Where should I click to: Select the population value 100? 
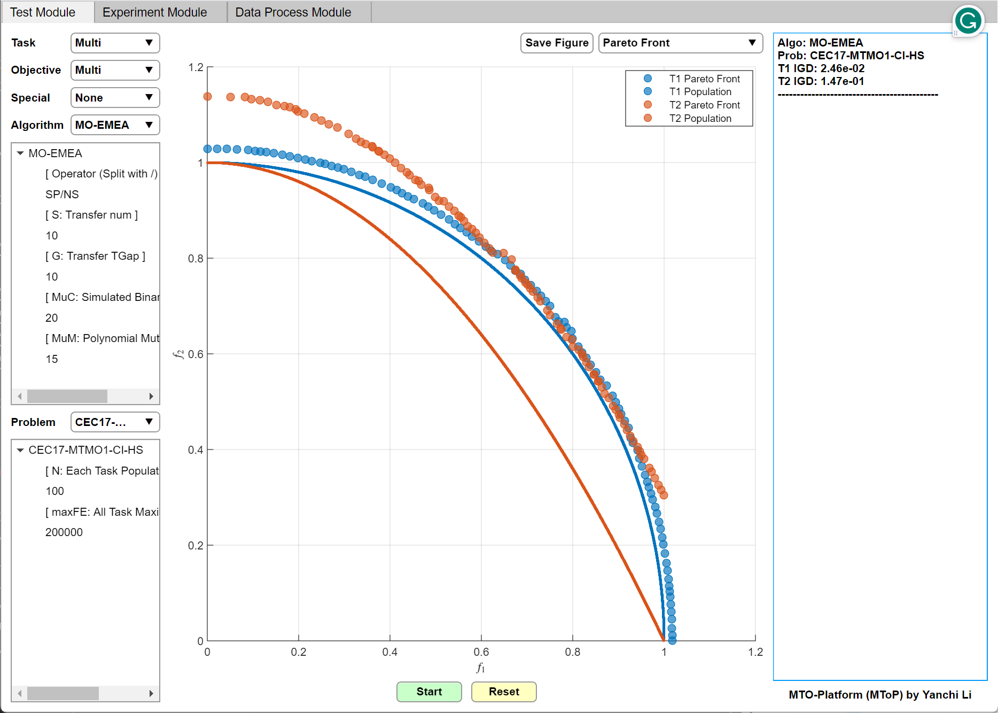[54, 491]
